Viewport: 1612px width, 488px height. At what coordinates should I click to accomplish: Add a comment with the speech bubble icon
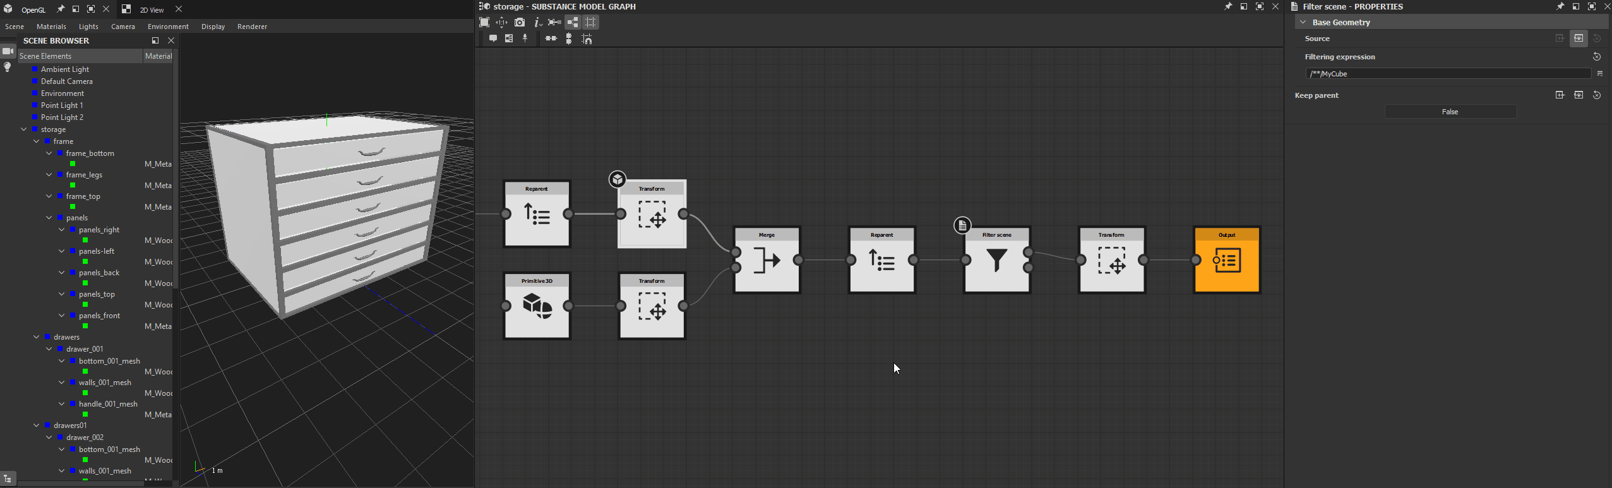[x=493, y=39]
